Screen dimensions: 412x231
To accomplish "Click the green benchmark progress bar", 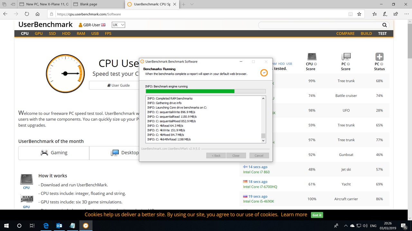I will tap(206, 91).
